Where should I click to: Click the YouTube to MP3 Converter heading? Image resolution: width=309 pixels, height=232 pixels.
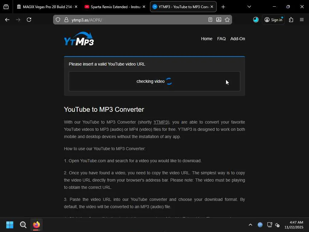coord(104,109)
